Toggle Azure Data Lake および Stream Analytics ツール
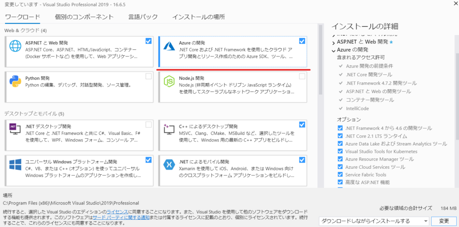Screen dimensions: 459x227 coord(340,144)
